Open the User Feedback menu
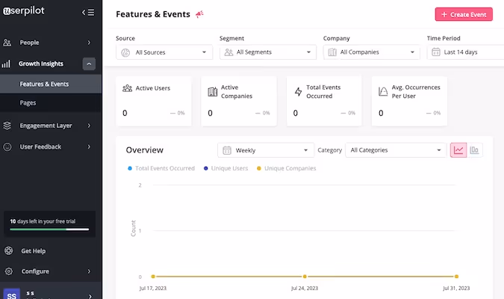 (51, 147)
